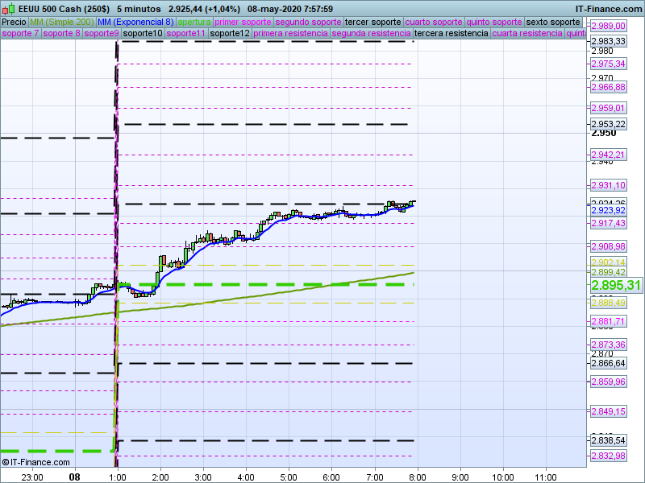Click the apertura indicator label
The image size is (645, 483).
tap(194, 22)
